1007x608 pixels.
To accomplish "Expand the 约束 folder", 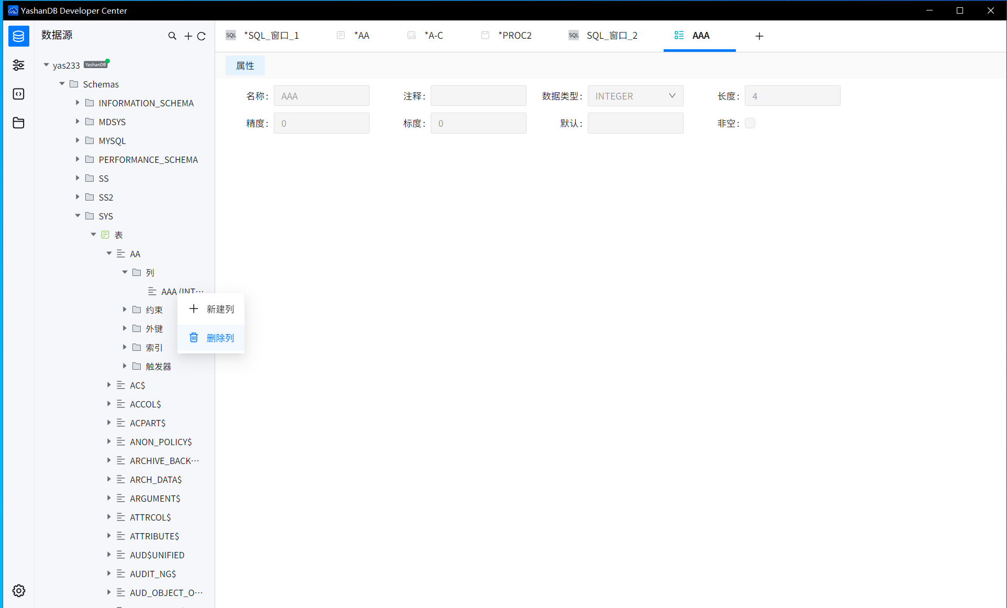I will click(125, 309).
